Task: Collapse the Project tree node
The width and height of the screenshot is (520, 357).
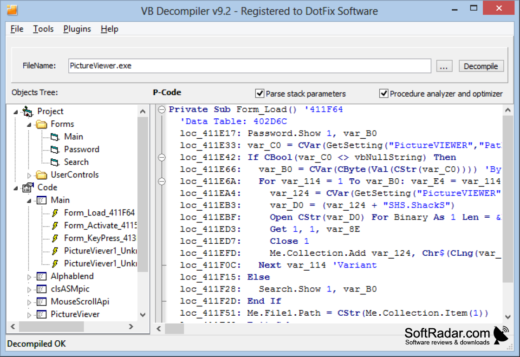Action: pos(16,112)
